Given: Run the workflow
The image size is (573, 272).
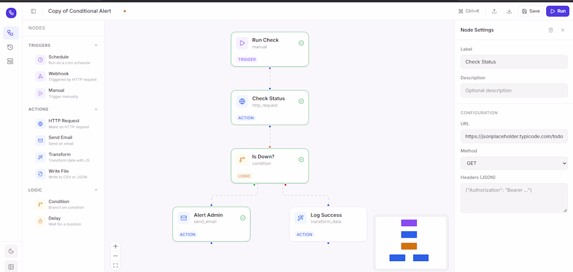Looking at the screenshot, I should [558, 11].
